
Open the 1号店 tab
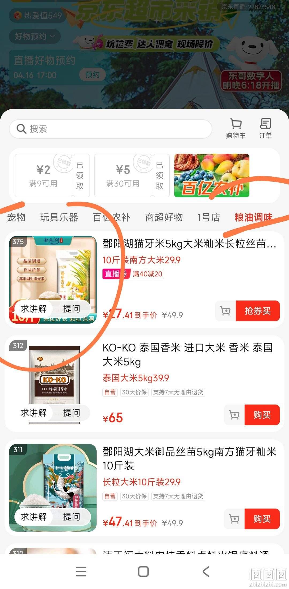tap(208, 217)
